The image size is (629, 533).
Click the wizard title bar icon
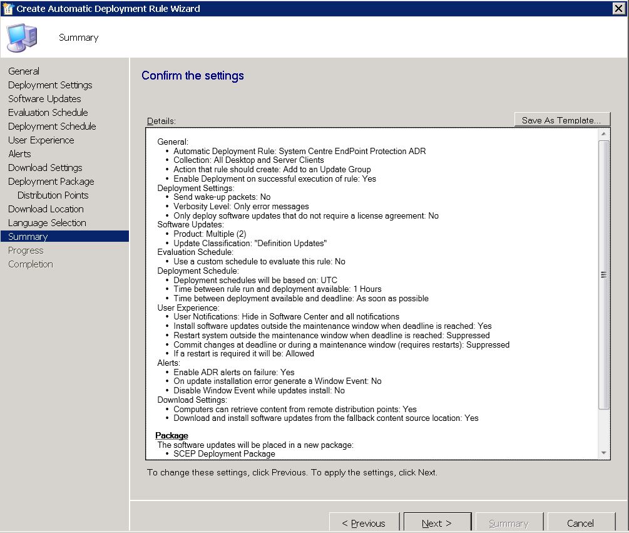point(8,8)
